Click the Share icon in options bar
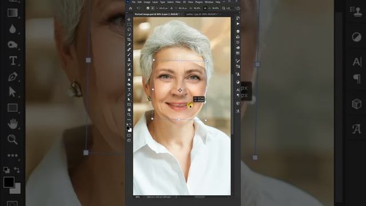This screenshot has width=366, height=206. (x=238, y=8)
